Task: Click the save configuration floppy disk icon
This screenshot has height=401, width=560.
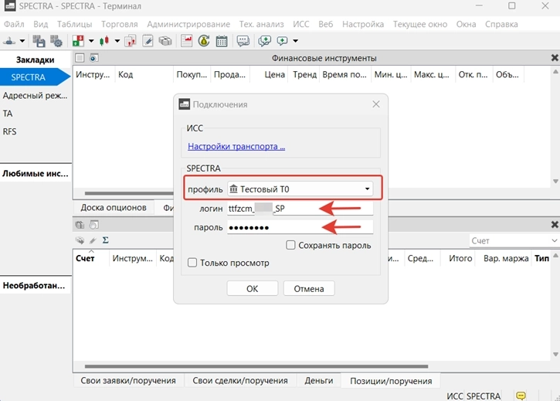Action: pyautogui.click(x=39, y=41)
